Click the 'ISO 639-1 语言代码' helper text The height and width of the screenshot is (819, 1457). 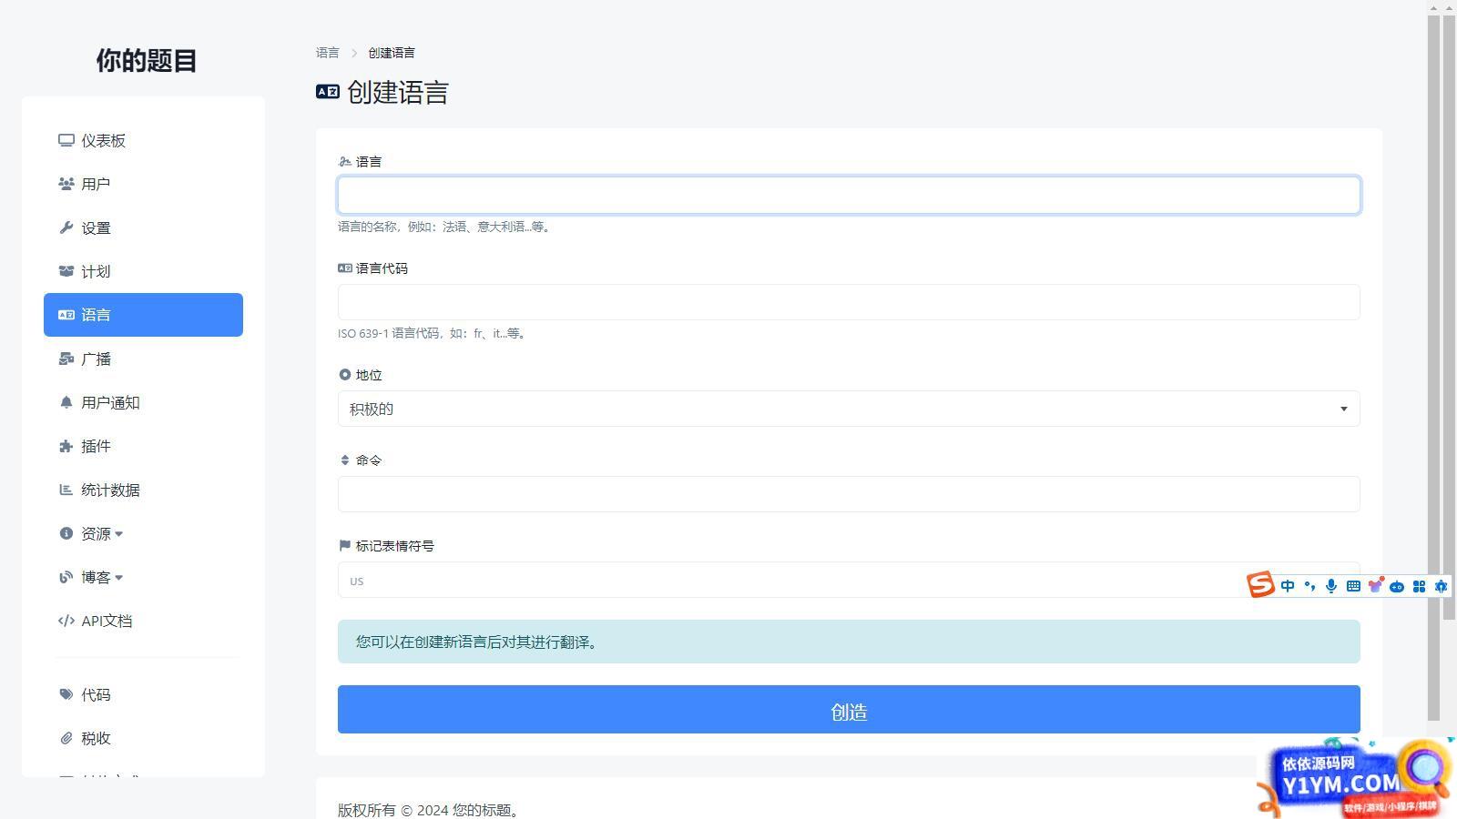433,333
